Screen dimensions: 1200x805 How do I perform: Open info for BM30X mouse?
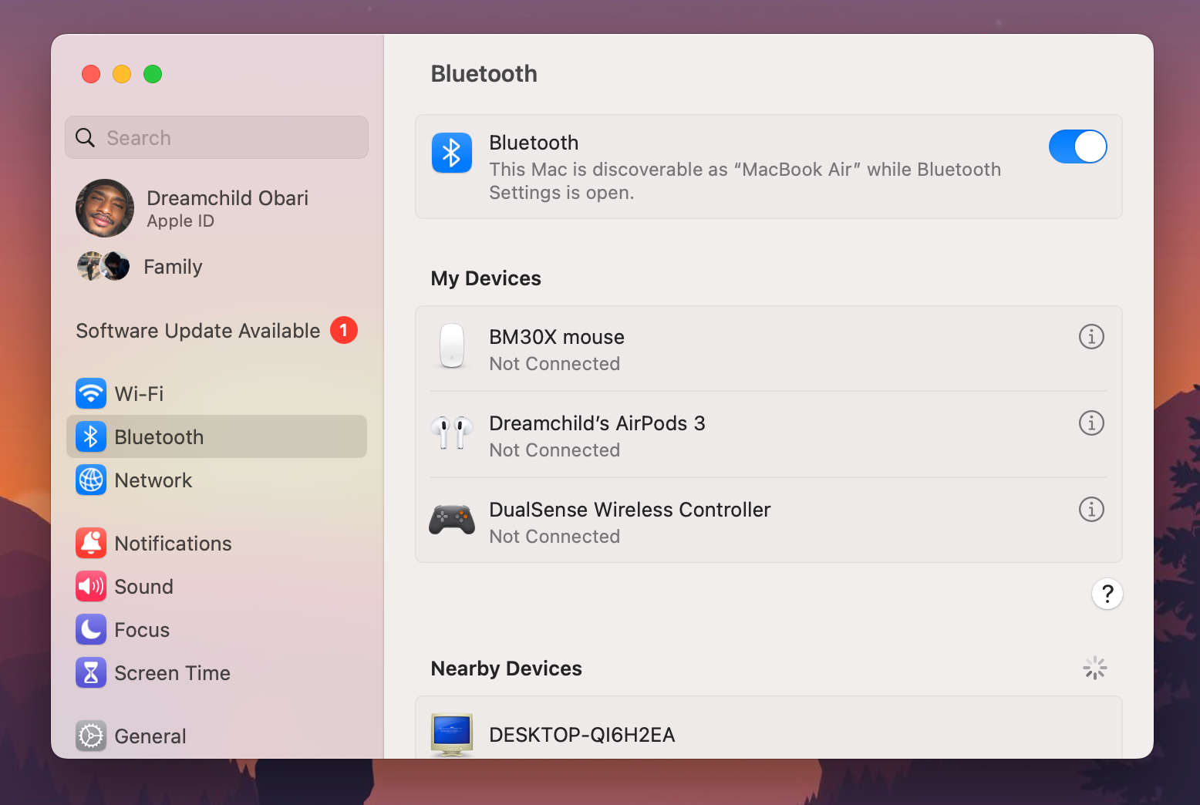pos(1091,337)
